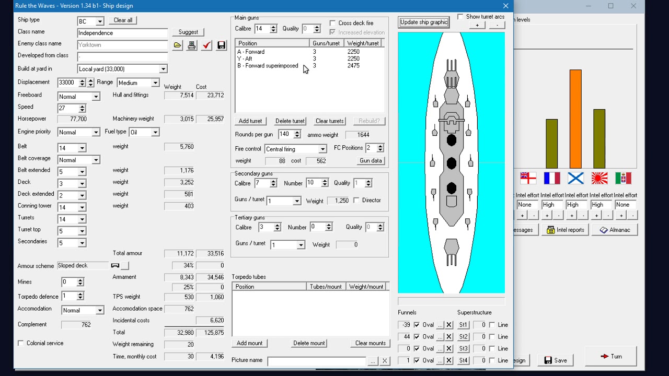Select St2 superstructure button
Viewport: 669px width, 376px height.
463,337
